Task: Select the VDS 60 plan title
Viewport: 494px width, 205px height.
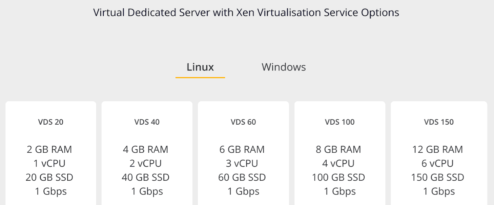Action: tap(243, 122)
